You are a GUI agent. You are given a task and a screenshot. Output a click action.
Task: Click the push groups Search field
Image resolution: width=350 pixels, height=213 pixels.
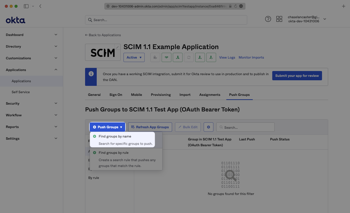(x=248, y=127)
